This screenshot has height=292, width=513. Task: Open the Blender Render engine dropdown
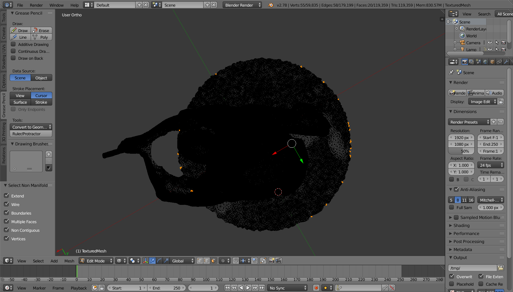pyautogui.click(x=242, y=5)
